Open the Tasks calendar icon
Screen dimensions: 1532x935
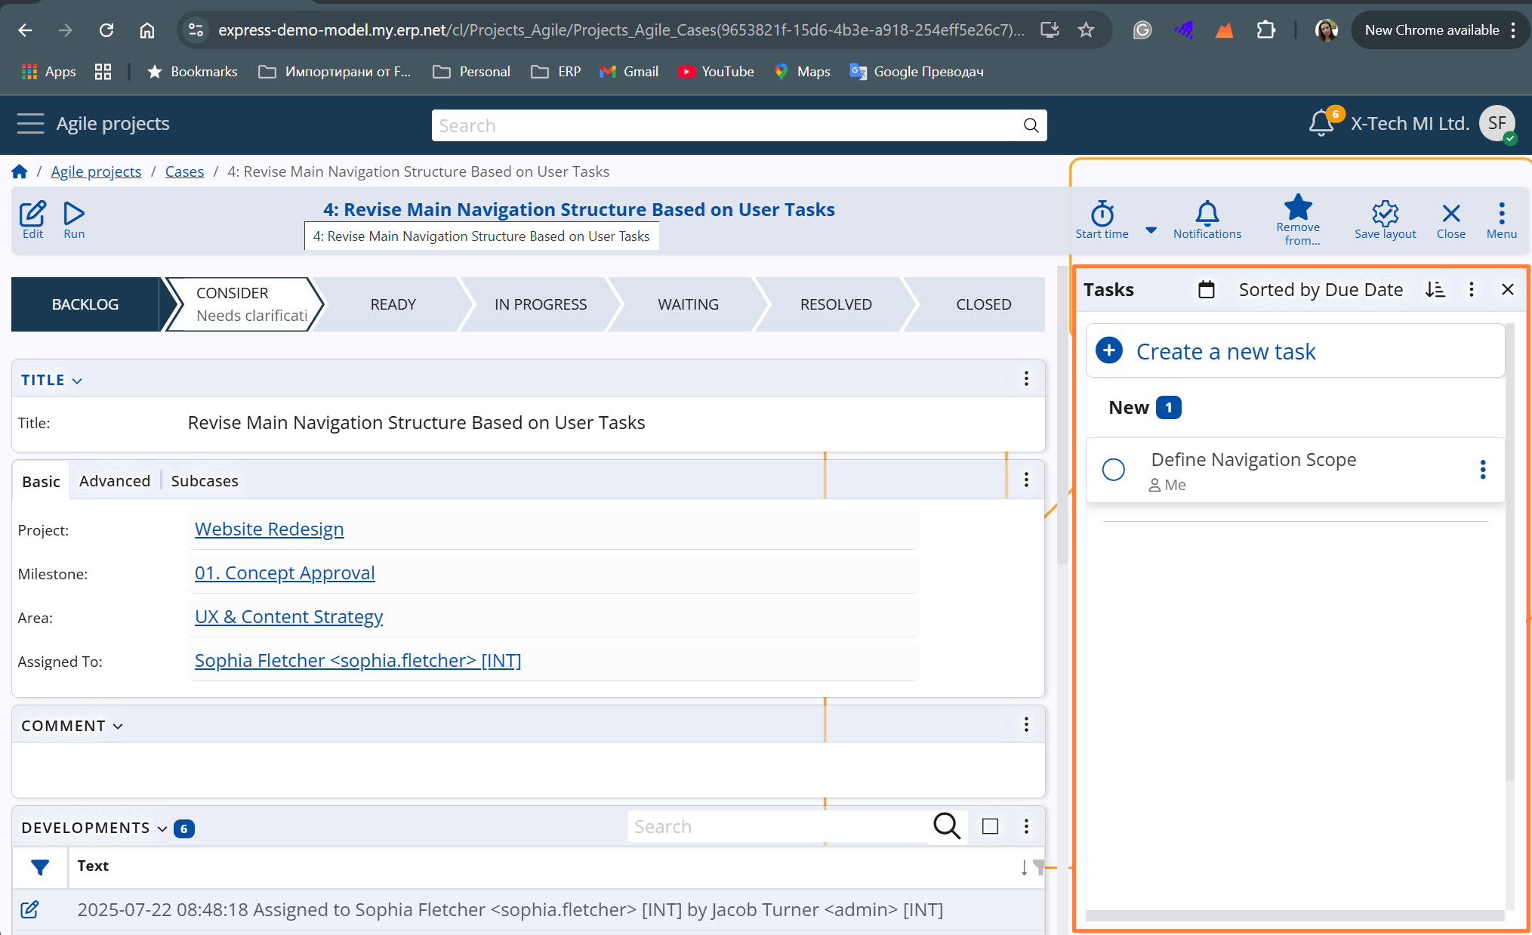1206,289
